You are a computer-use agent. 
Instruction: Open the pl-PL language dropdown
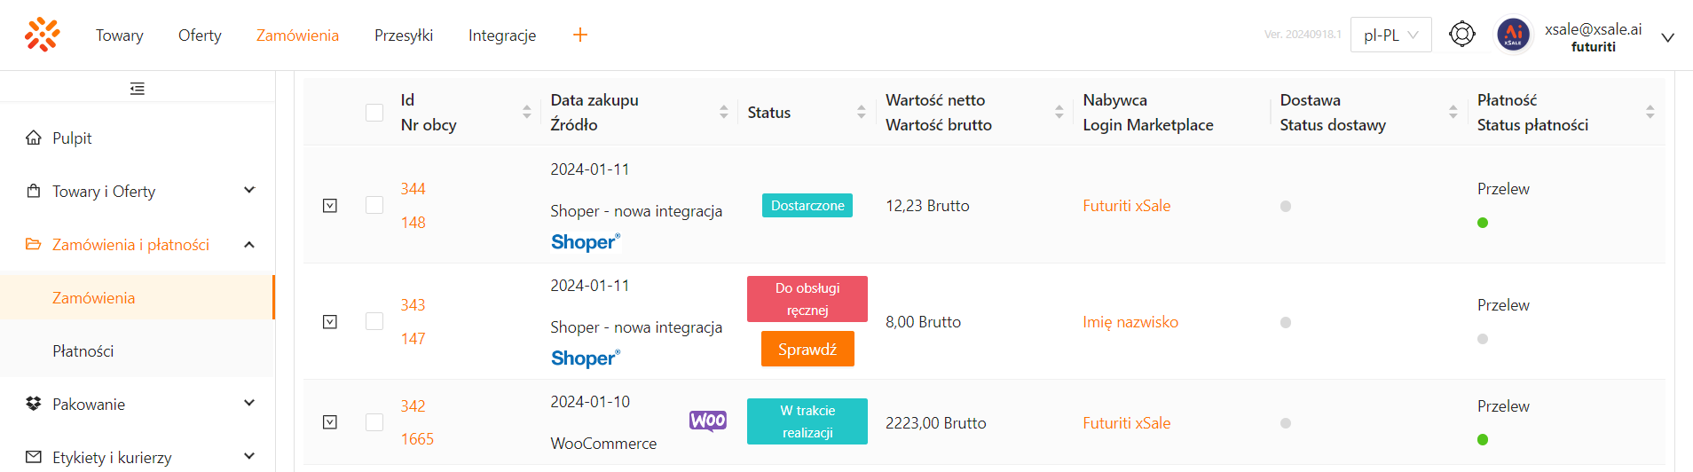[x=1390, y=35]
